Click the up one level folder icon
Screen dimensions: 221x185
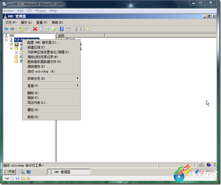coord(21,29)
